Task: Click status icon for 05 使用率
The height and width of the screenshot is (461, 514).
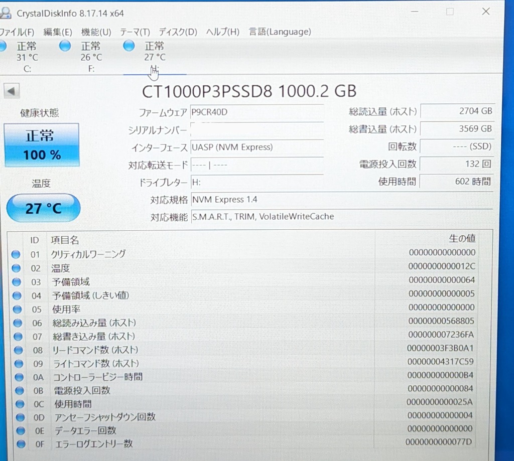Action: click(x=17, y=310)
